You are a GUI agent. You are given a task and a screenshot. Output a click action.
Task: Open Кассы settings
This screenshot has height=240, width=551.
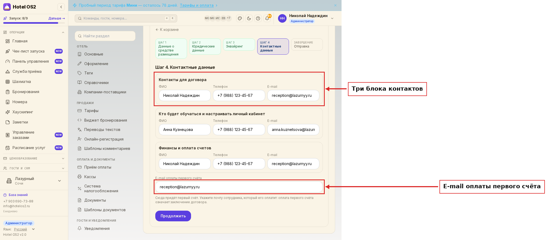[x=105, y=177]
